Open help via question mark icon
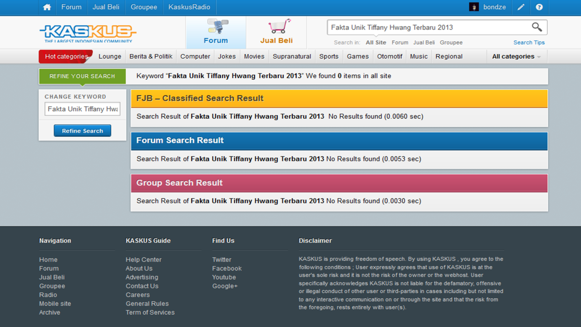Viewport: 581px width, 327px height. coord(539,7)
